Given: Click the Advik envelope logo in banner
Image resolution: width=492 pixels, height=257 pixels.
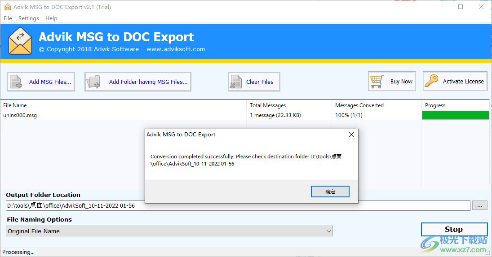Looking at the screenshot, I should coord(20,41).
